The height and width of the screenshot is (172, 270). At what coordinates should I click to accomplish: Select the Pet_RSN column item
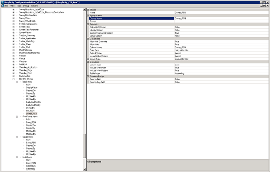pos(30,111)
